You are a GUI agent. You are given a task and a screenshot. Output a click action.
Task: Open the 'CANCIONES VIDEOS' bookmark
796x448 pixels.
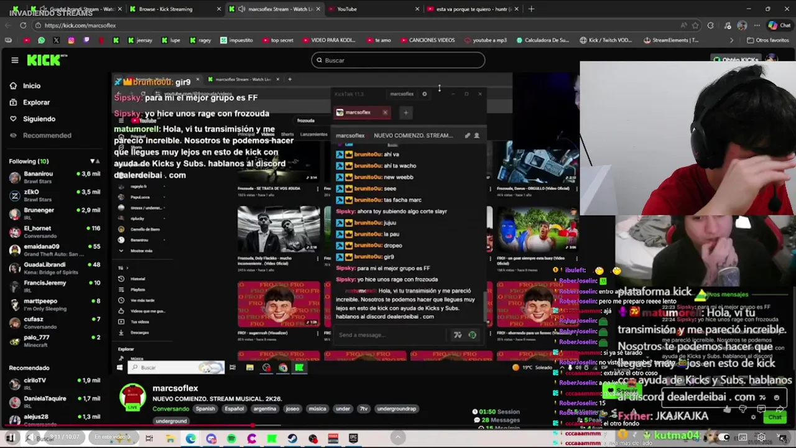tap(427, 40)
